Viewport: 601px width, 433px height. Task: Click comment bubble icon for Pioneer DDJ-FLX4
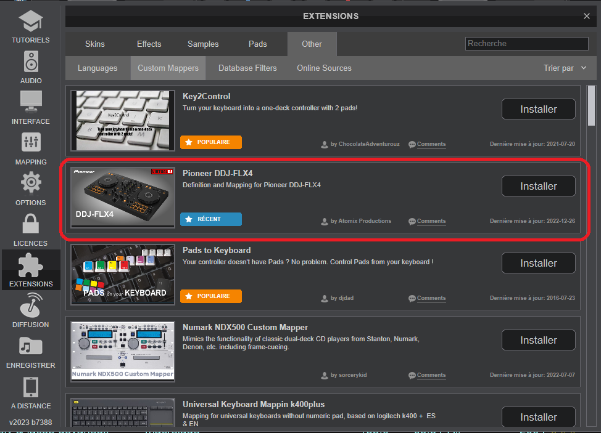tap(412, 222)
